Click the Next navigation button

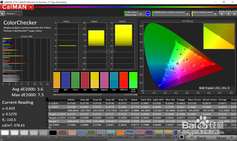(x=224, y=138)
